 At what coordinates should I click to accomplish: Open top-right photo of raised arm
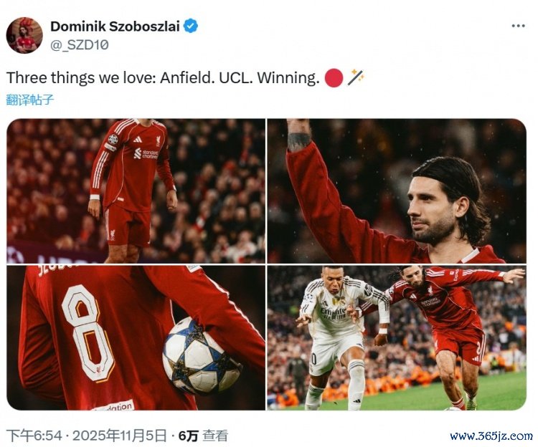pos(397,191)
